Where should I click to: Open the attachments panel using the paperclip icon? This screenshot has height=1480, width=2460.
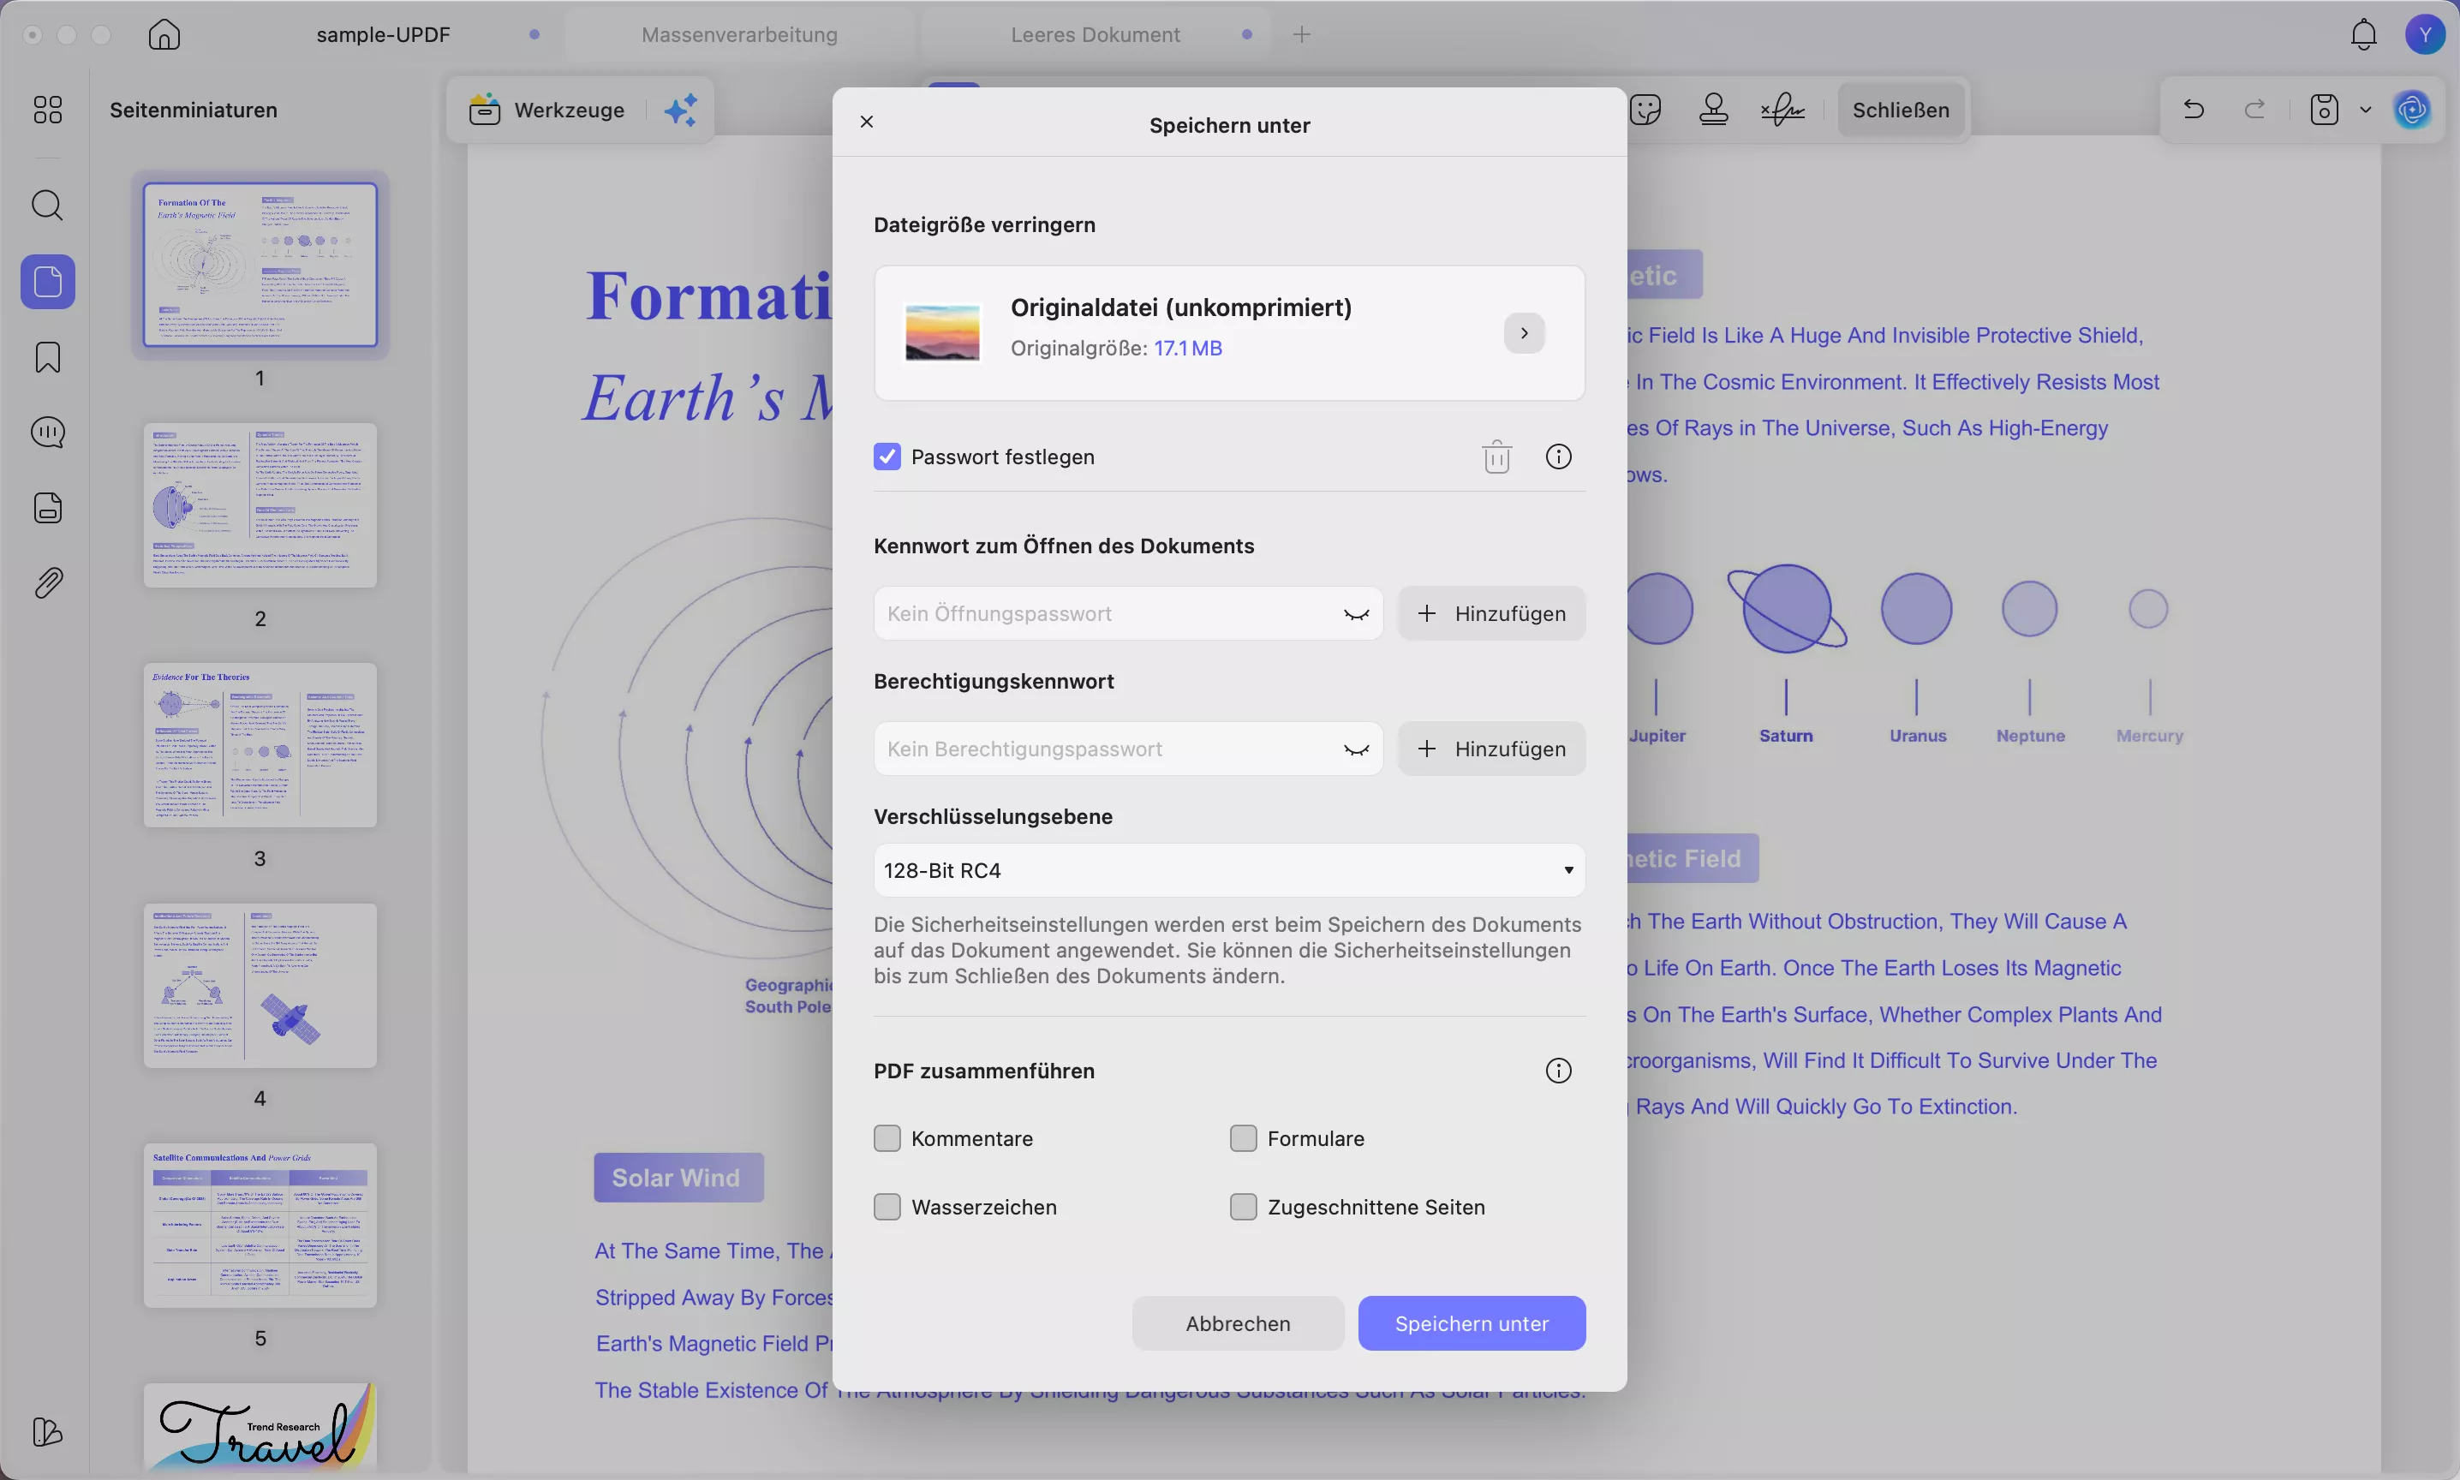click(x=47, y=582)
